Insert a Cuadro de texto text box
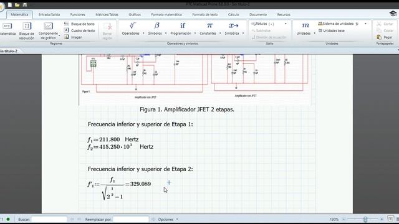Screen dimensions: 399x224 (x=79, y=30)
